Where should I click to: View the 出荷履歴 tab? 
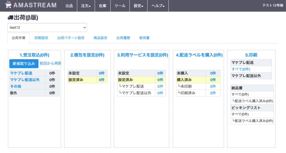123,38
